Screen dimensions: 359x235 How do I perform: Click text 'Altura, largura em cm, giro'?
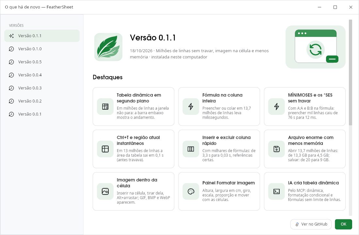[x=227, y=191]
